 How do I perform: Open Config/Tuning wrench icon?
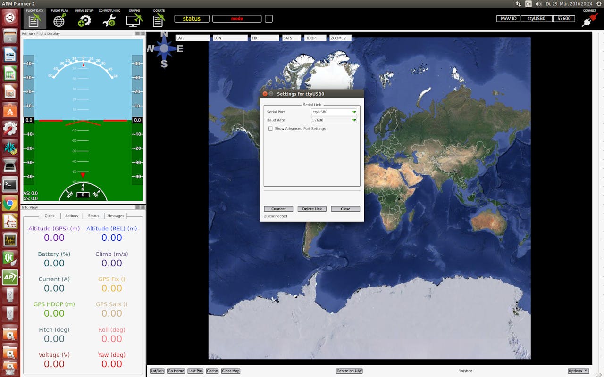(x=109, y=20)
